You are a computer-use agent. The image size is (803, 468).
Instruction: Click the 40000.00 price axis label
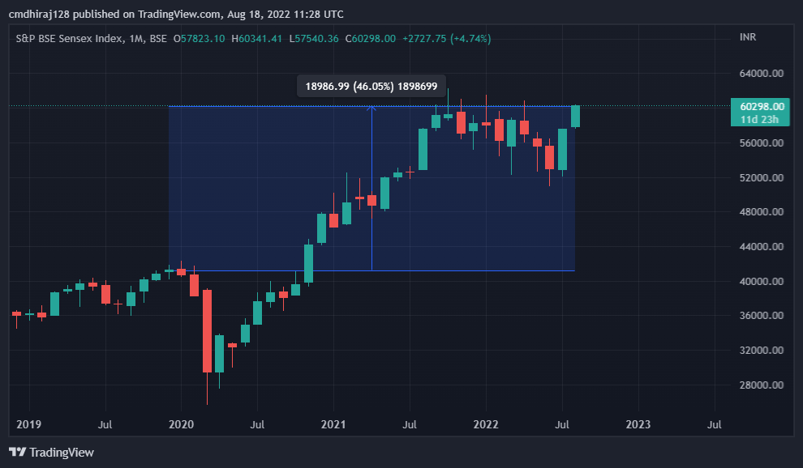pyautogui.click(x=762, y=281)
